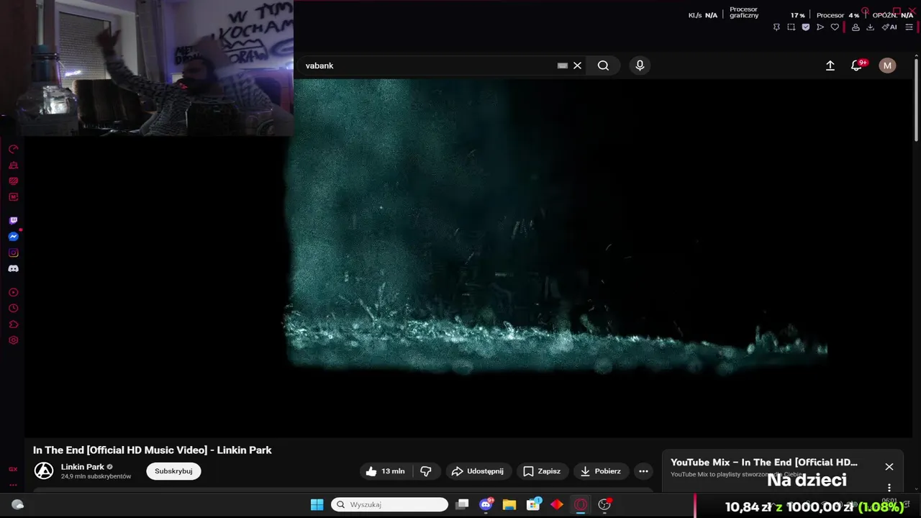Click the red diamond taskbar app
This screenshot has height=518, width=921.
pos(557,504)
